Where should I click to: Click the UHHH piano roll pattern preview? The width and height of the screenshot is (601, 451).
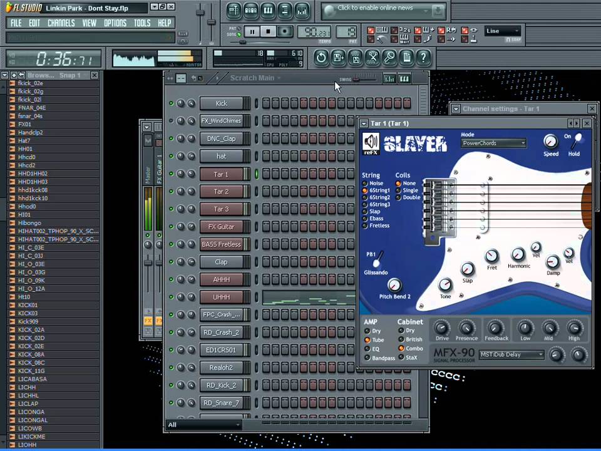click(x=309, y=298)
